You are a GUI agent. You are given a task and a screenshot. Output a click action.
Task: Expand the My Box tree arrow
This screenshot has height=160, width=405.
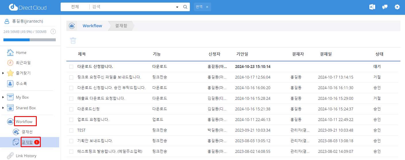(3, 97)
